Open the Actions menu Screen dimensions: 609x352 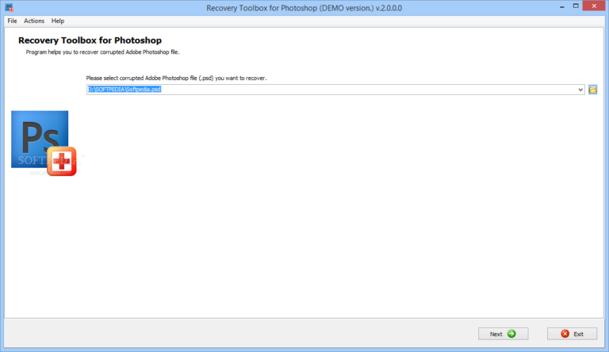(34, 21)
